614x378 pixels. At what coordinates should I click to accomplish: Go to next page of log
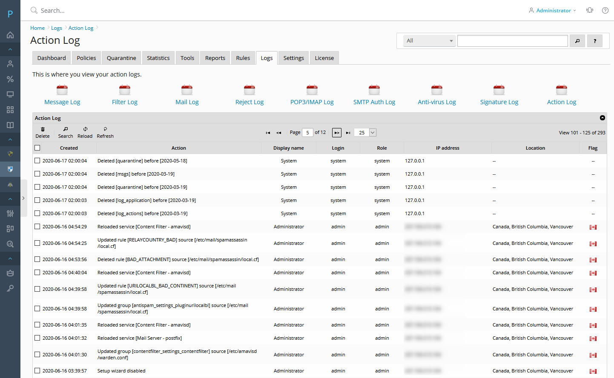pyautogui.click(x=336, y=133)
